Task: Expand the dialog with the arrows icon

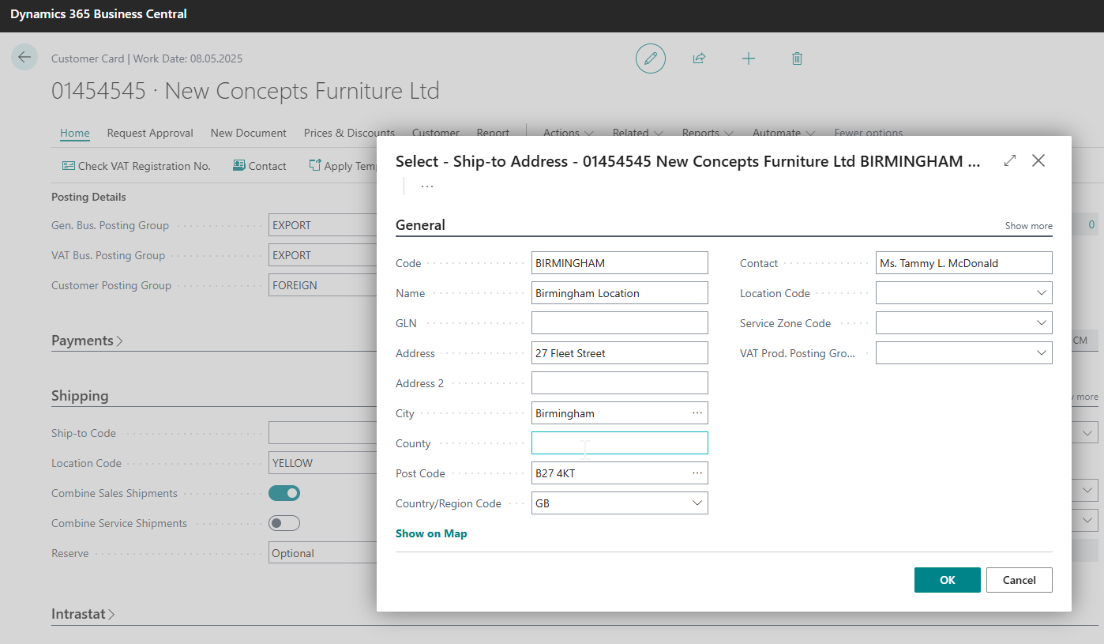Action: click(x=1009, y=160)
